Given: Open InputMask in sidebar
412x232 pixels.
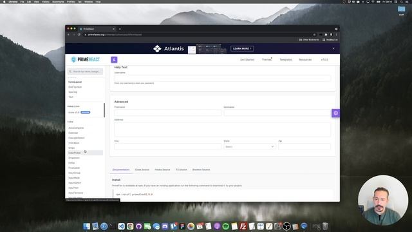Looking at the screenshot, I should pyautogui.click(x=74, y=178).
